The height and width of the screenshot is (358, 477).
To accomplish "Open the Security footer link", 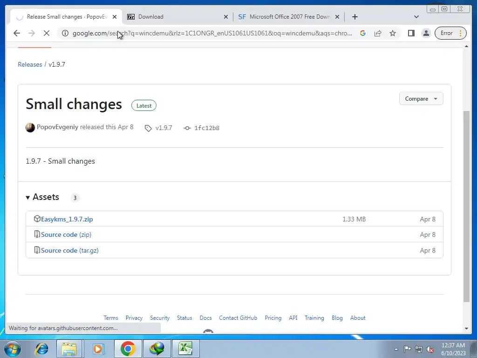I will pyautogui.click(x=160, y=318).
